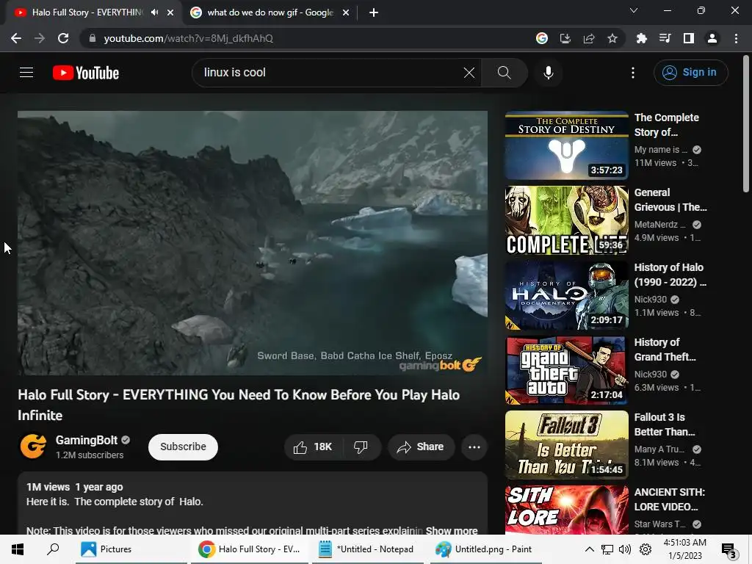Open General Grievous Complete Life thumbnail
The width and height of the screenshot is (752, 564).
click(x=566, y=220)
